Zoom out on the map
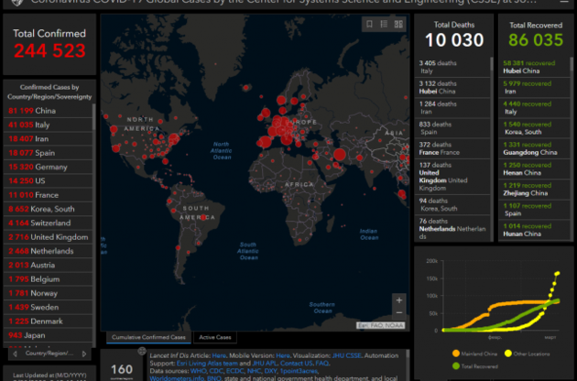 pyautogui.click(x=398, y=314)
